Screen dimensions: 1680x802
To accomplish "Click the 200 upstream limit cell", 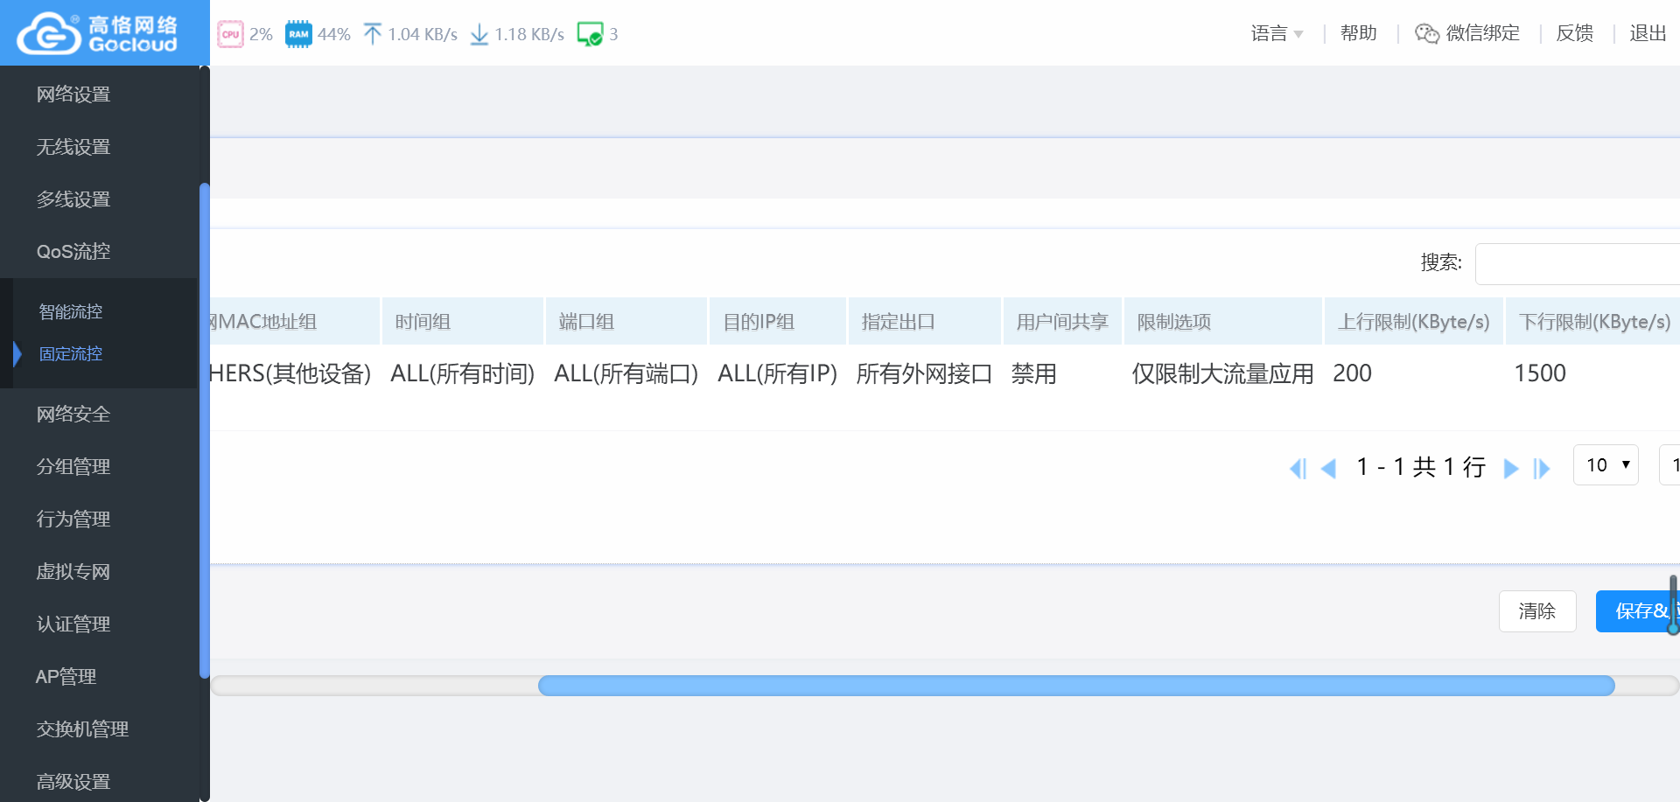I will [x=1353, y=373].
